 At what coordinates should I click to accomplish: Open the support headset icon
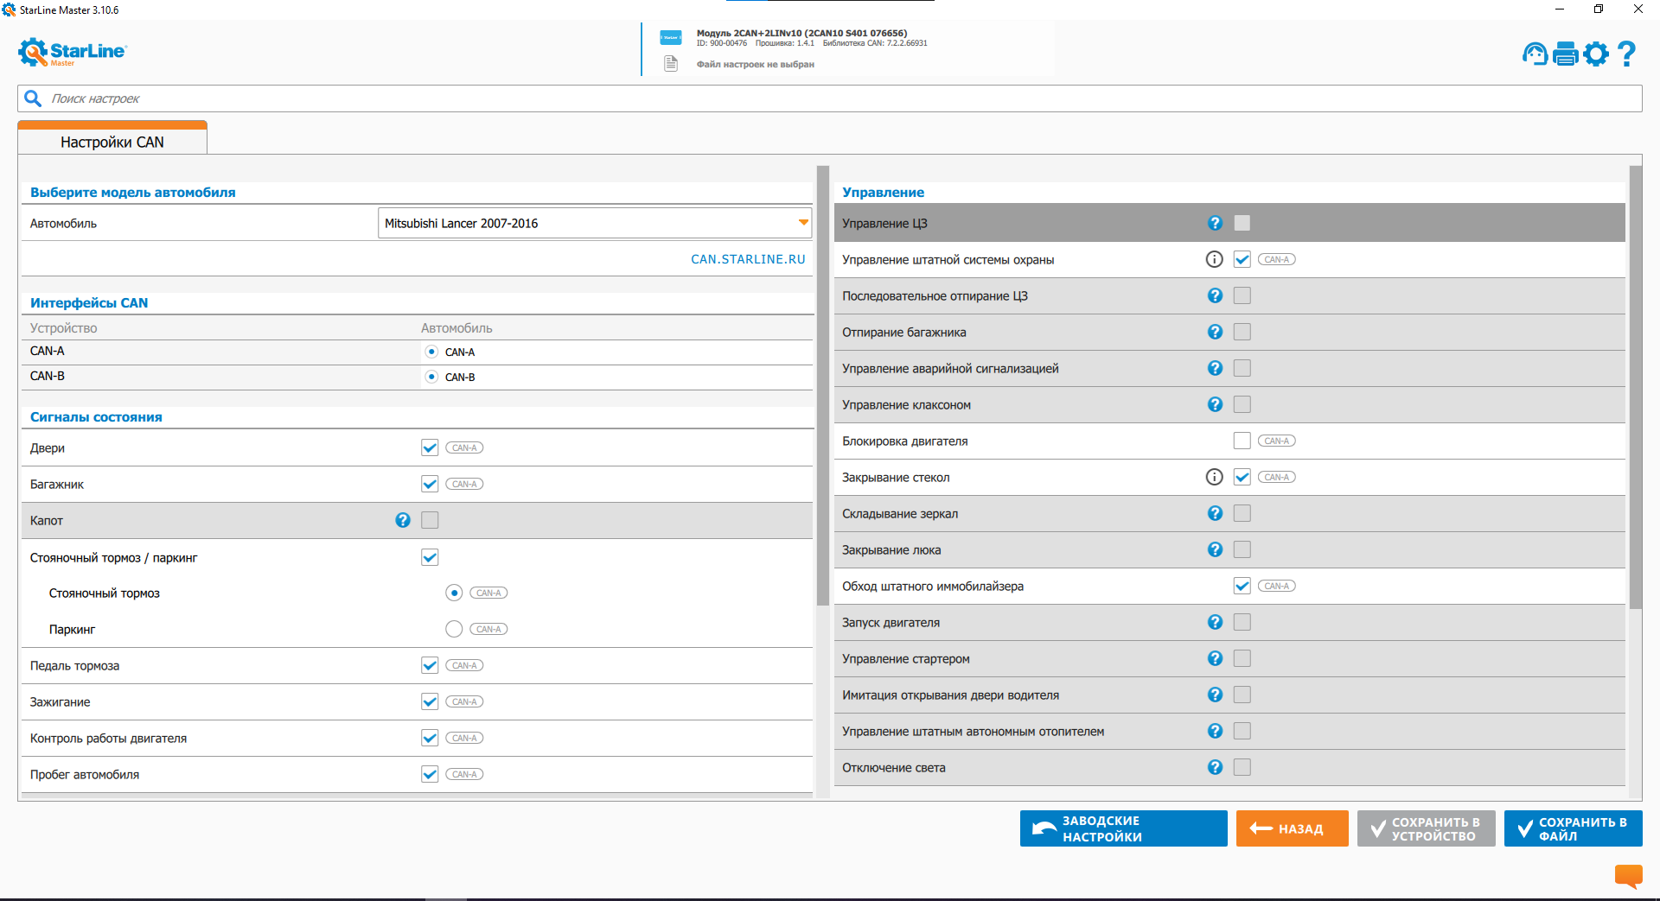pos(1535,54)
